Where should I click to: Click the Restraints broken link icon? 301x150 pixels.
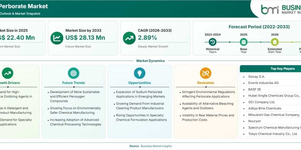206,73
